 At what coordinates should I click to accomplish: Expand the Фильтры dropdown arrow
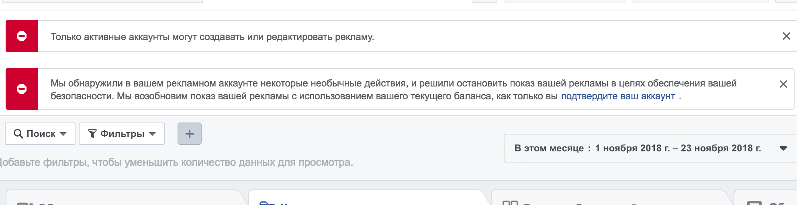click(x=152, y=134)
